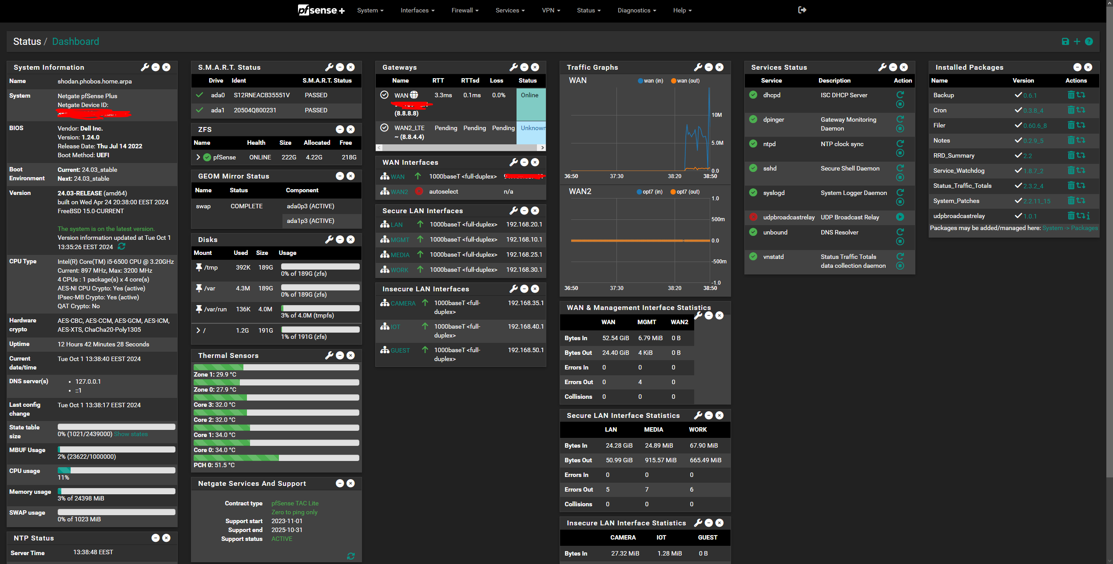Expand the pfSense ZFS pool row
This screenshot has height=564, width=1113.
click(198, 157)
